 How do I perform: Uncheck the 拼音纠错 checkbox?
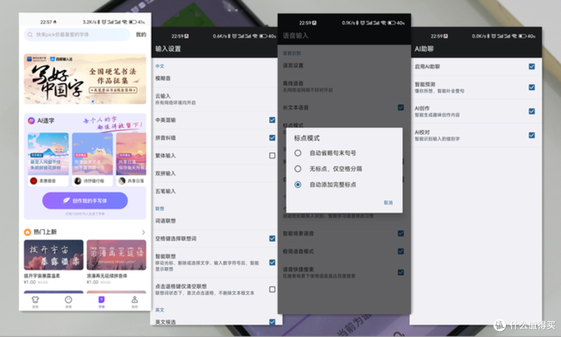pos(272,138)
